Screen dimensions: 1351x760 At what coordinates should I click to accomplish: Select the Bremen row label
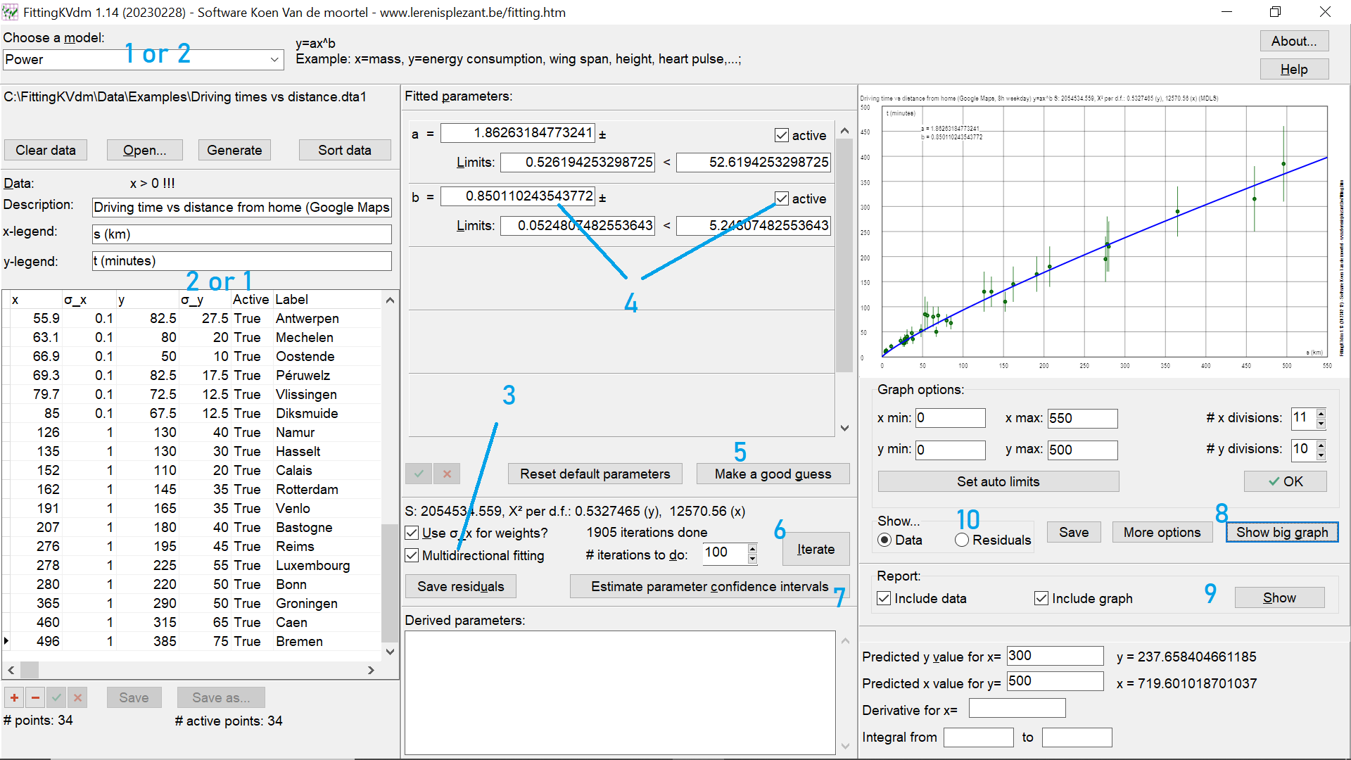299,641
